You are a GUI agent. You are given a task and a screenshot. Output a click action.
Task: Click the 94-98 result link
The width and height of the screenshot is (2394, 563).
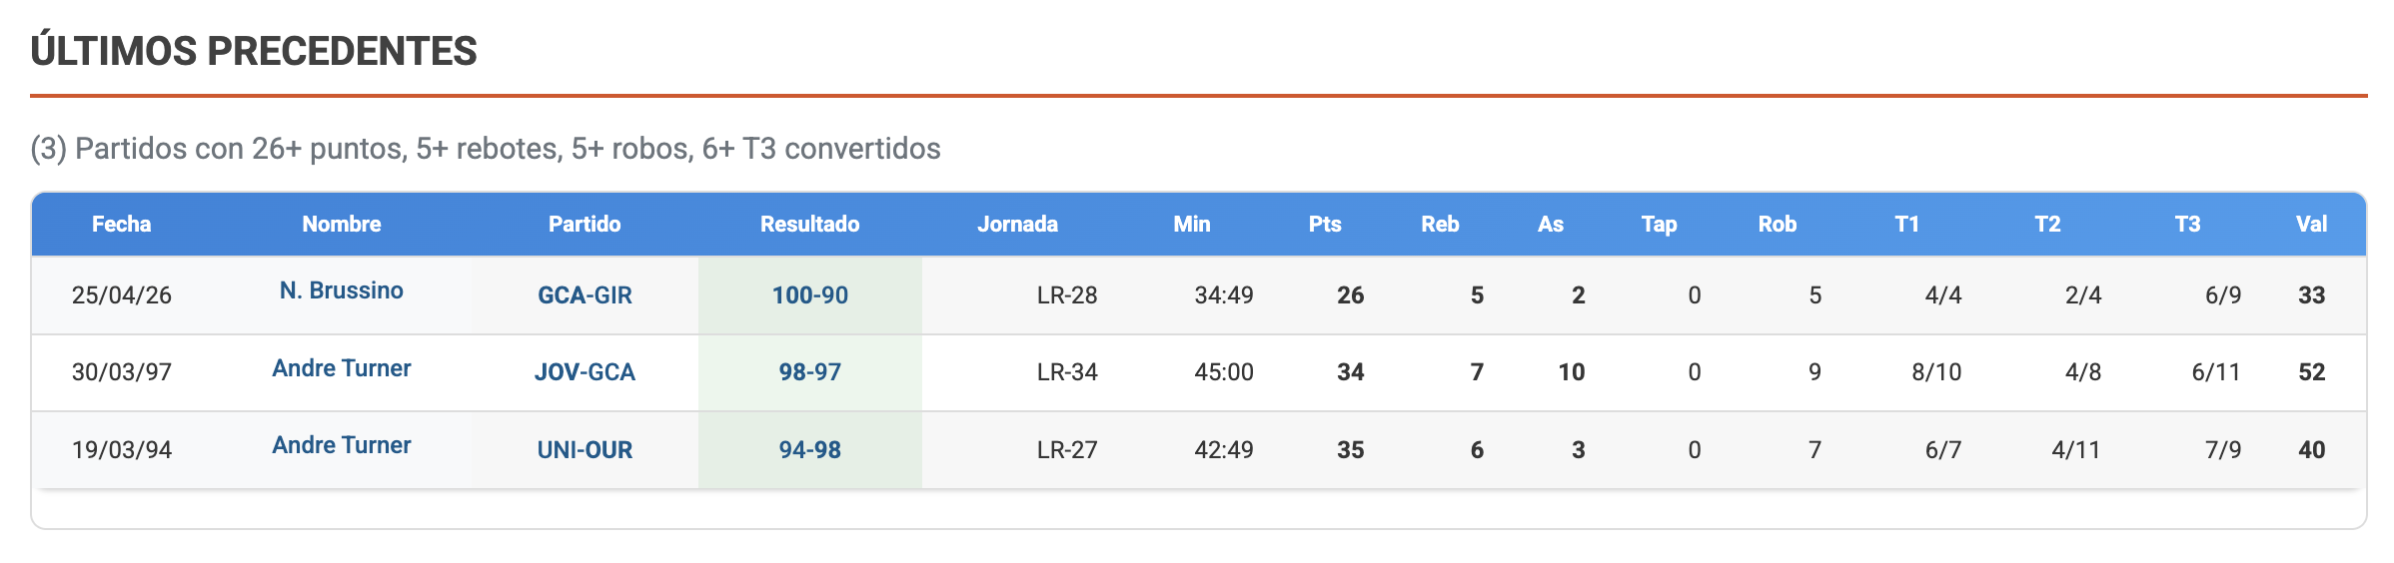(809, 450)
